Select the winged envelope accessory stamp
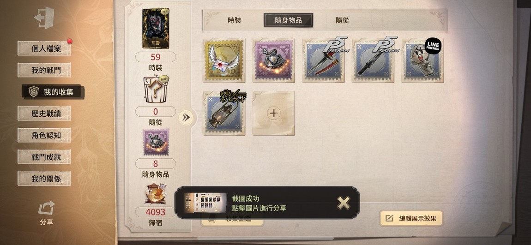 tap(224, 60)
